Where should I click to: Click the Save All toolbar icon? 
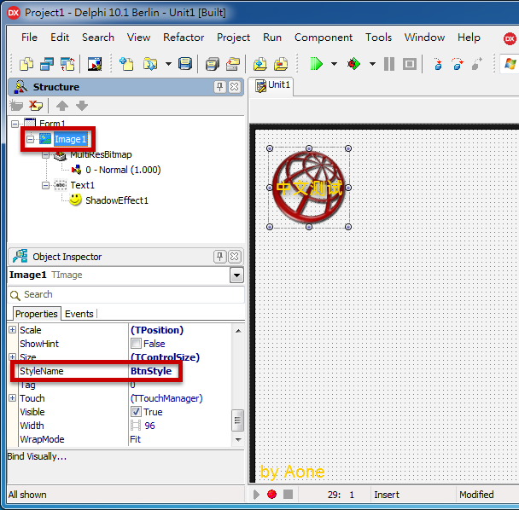click(213, 64)
